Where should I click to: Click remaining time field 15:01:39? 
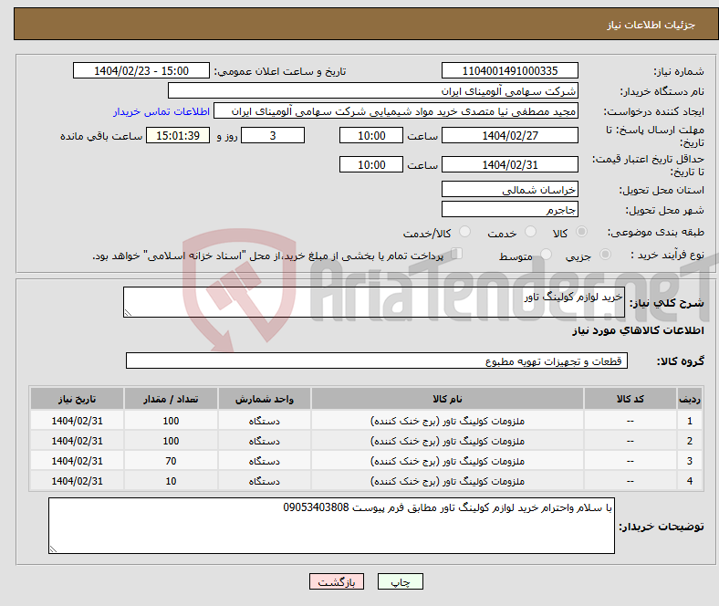click(x=178, y=135)
